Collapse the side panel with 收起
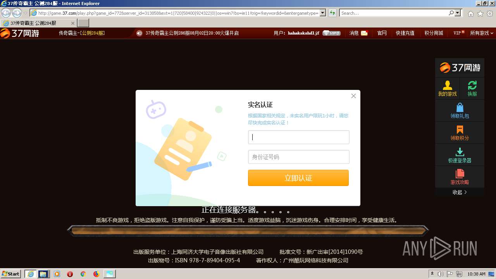This screenshot has width=496, height=279. coord(460,192)
